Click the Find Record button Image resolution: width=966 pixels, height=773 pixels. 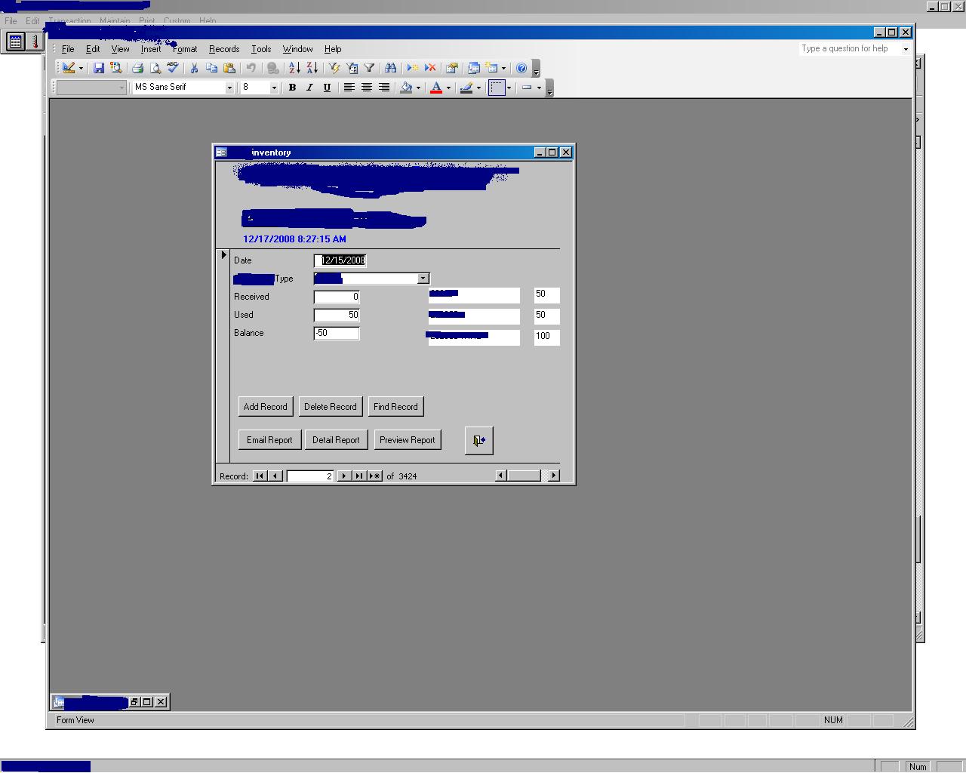tap(395, 407)
